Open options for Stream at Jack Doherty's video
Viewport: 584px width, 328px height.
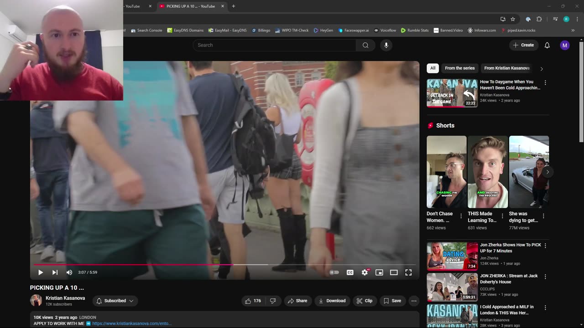[545, 277]
